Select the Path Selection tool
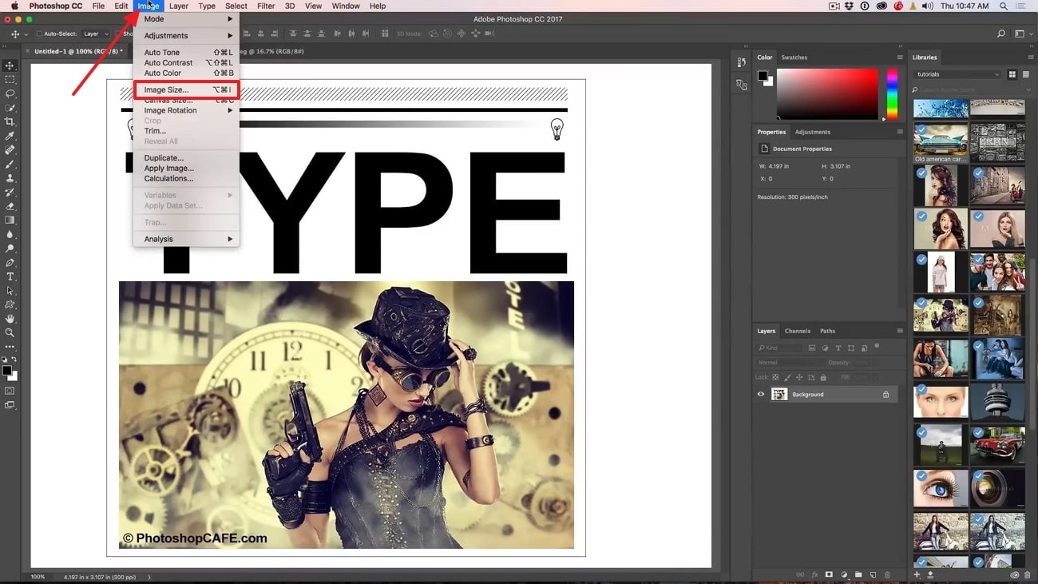Screen dimensions: 1038x584 [x=10, y=290]
